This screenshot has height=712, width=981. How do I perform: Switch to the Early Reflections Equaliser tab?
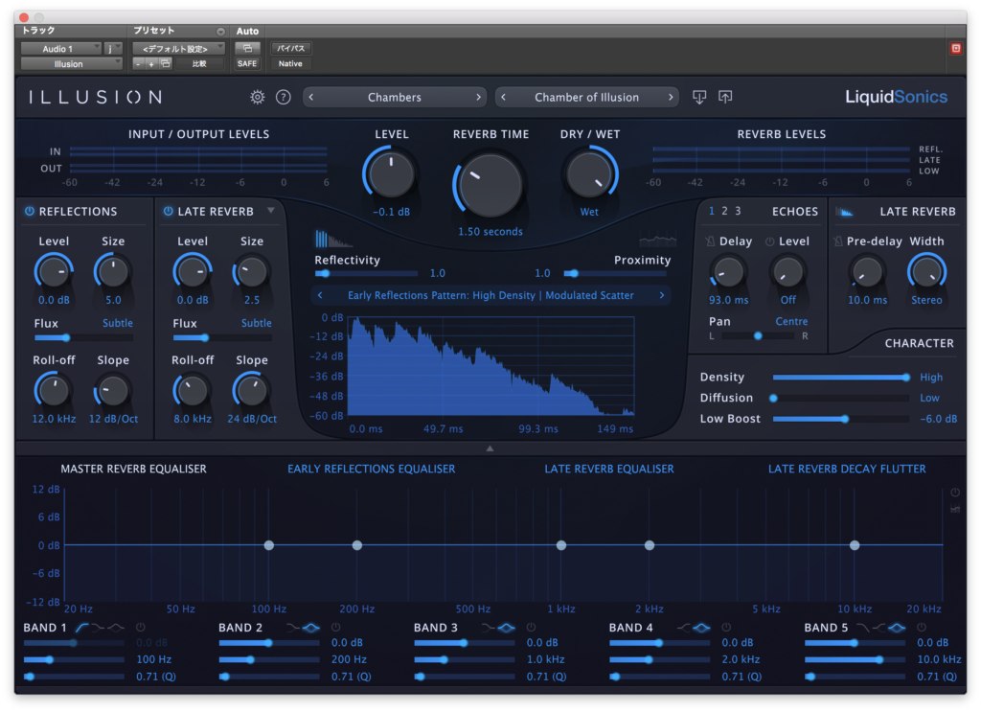click(x=371, y=469)
